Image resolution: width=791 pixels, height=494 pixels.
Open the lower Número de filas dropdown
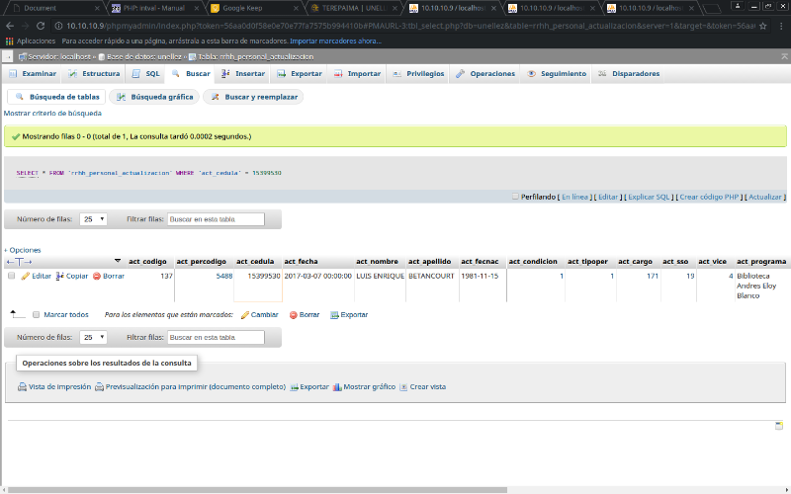tap(93, 337)
